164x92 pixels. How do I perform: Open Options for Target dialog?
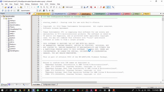(40, 10)
